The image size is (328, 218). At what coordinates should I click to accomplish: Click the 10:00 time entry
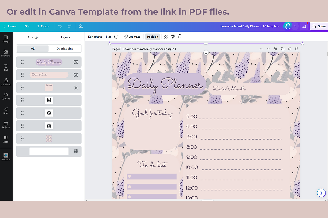(x=192, y=167)
